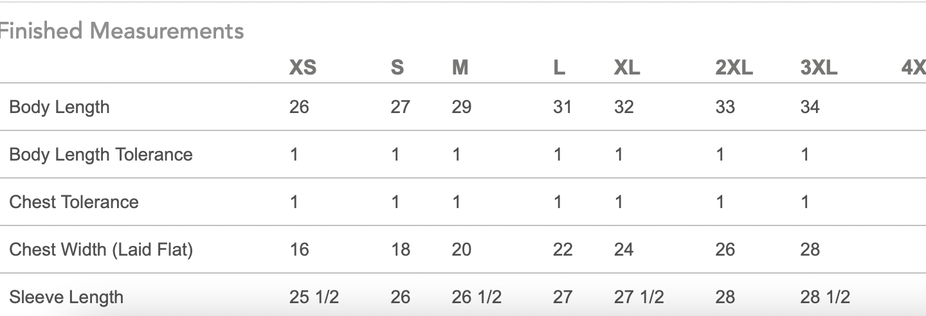Click the S size column header
The height and width of the screenshot is (316, 926).
(x=397, y=67)
